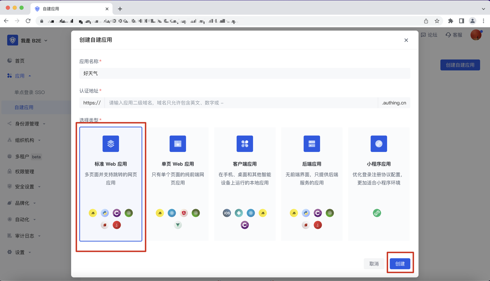
Task: Click the 小程序应用 mini program icon
Action: pyautogui.click(x=379, y=144)
